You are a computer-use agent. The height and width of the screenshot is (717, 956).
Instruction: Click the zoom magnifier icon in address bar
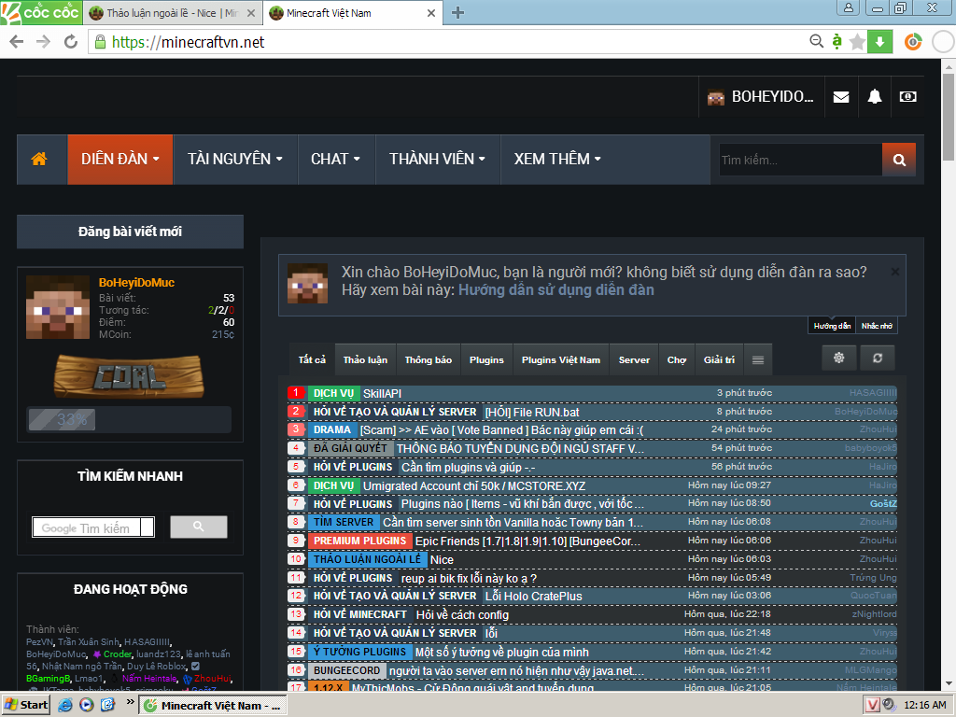pos(816,41)
